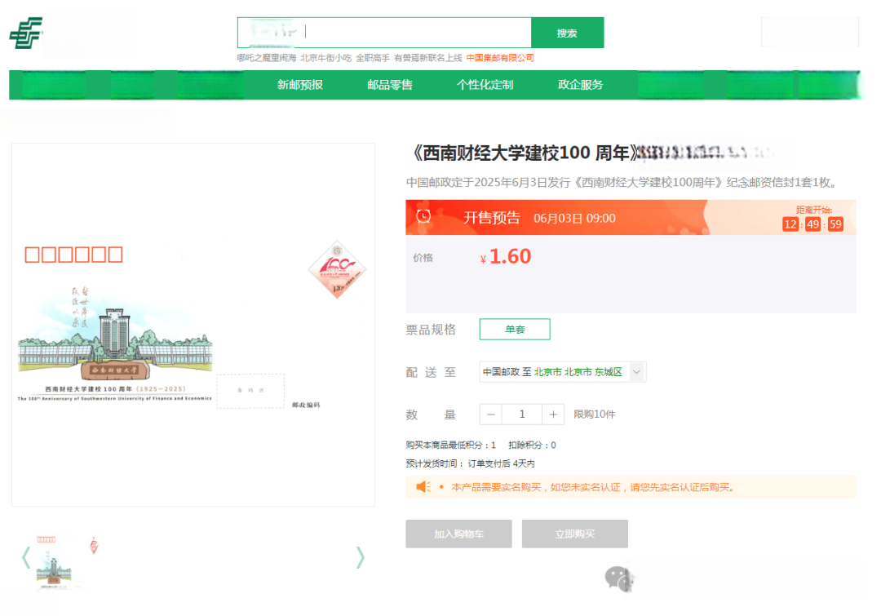Click the 限购10件 purchase limit text
This screenshot has width=881, height=616.
(595, 414)
